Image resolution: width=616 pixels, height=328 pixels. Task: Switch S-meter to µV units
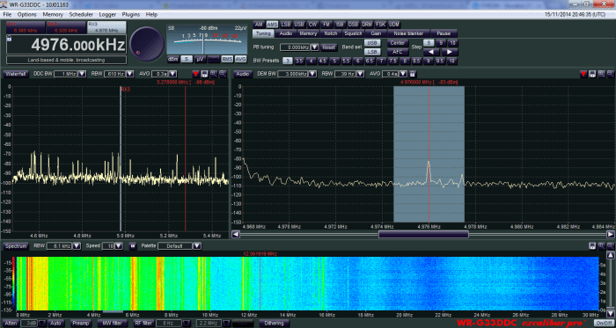[200, 59]
